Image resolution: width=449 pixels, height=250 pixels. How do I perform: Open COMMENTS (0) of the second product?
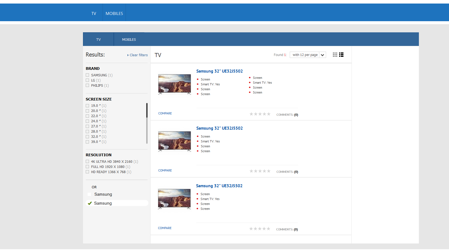(x=287, y=172)
